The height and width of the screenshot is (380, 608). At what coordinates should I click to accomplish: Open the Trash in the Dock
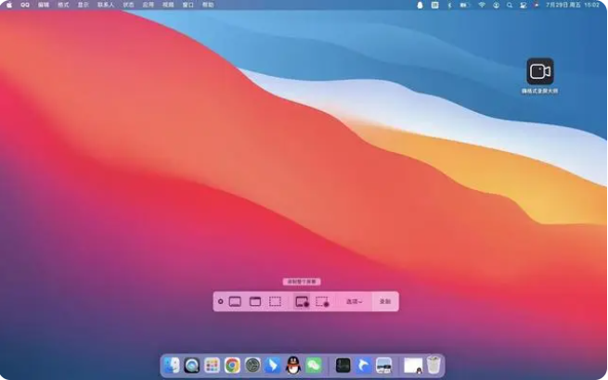click(433, 365)
